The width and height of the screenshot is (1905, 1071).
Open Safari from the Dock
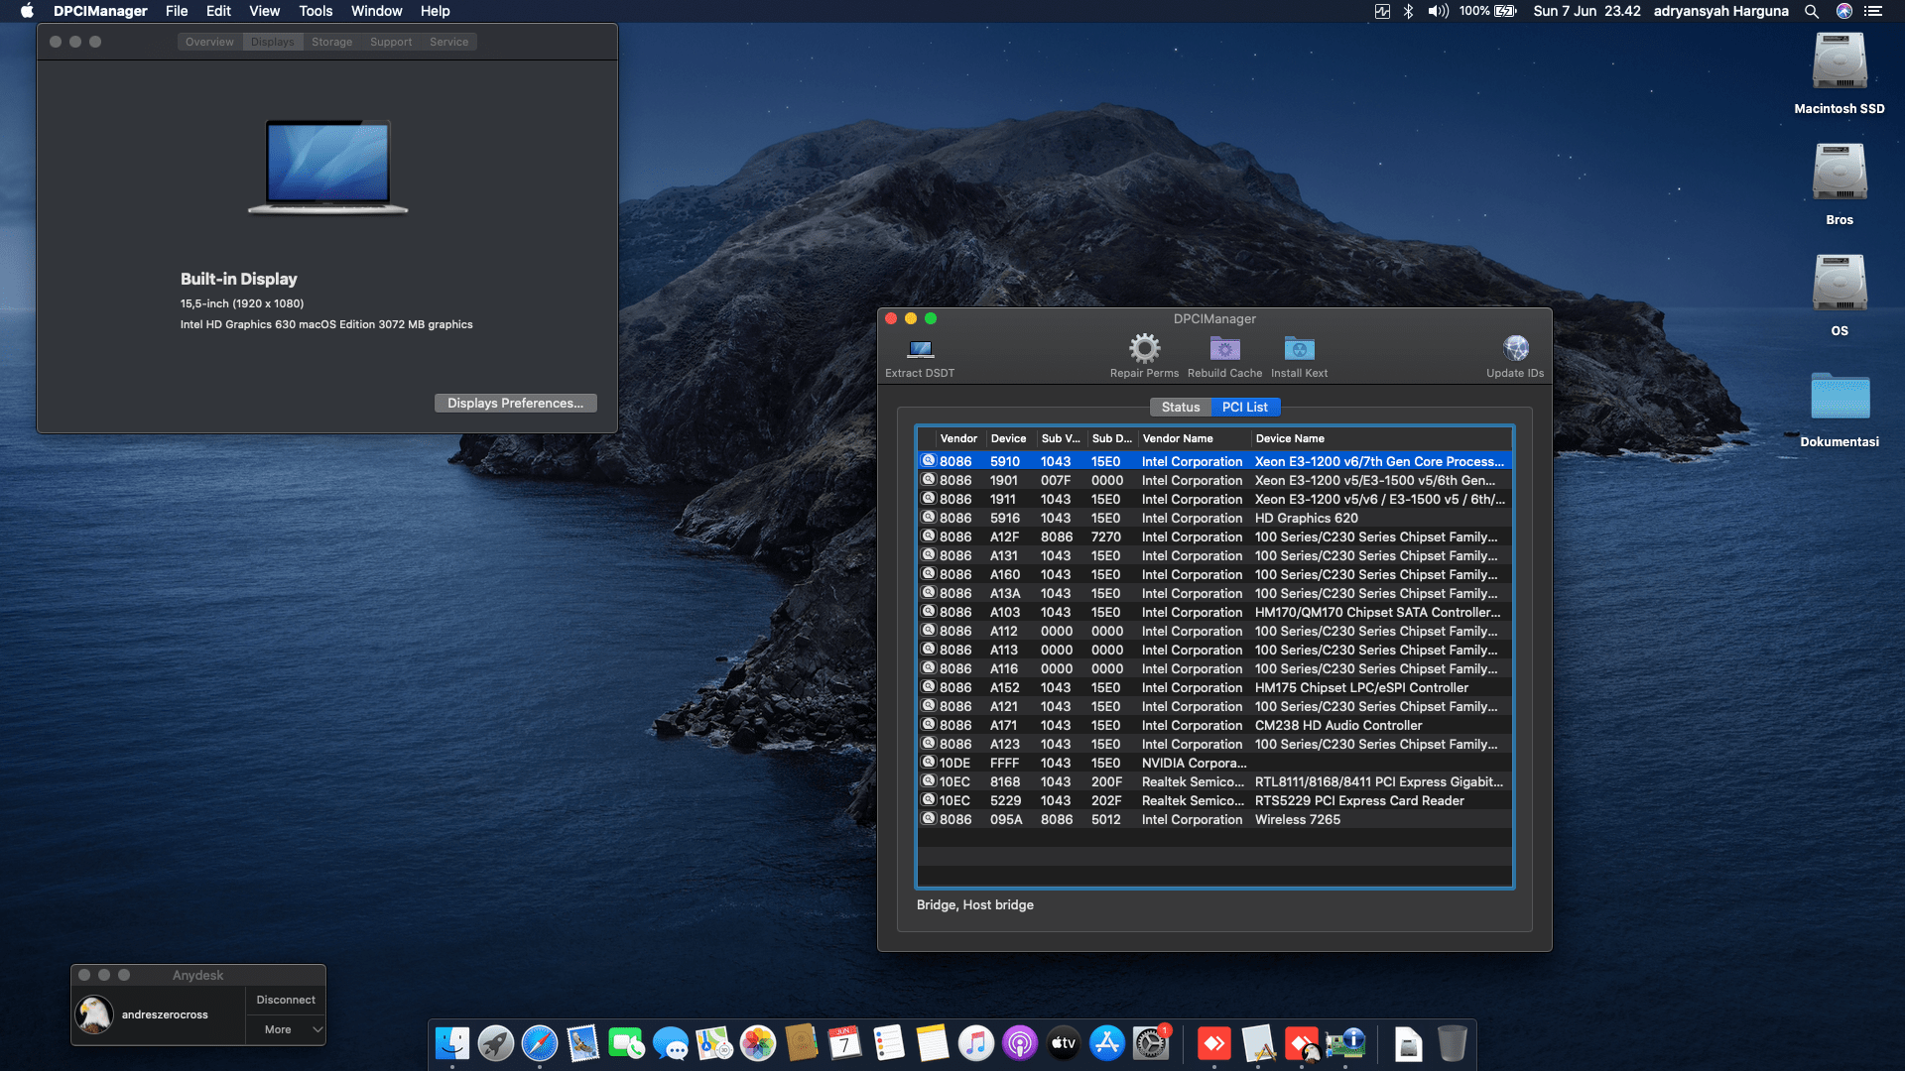(x=540, y=1043)
